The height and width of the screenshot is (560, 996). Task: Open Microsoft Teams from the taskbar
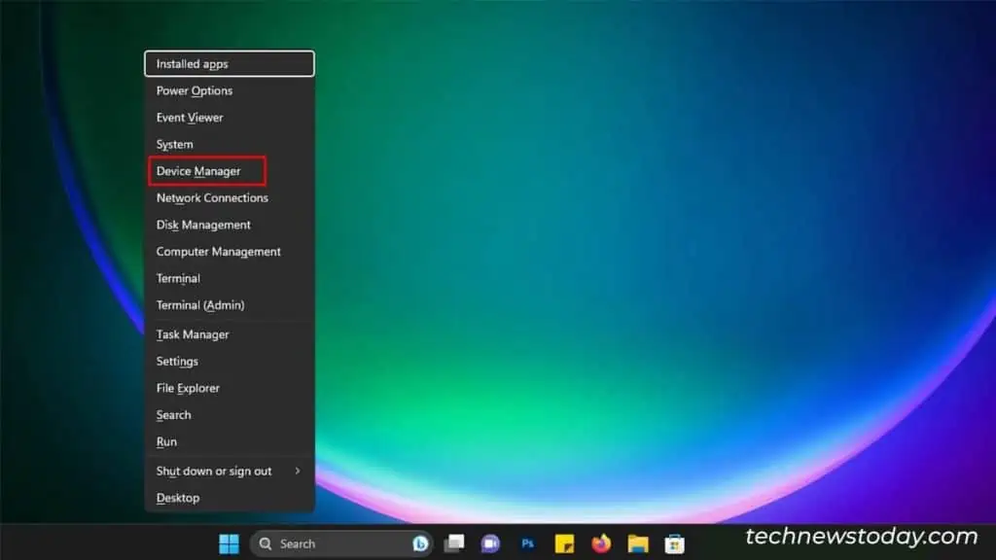(491, 543)
